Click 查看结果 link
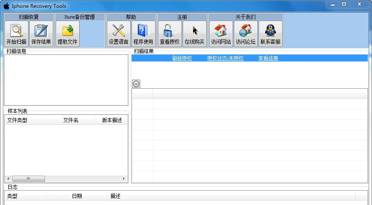The height and width of the screenshot is (205, 372). tap(268, 58)
